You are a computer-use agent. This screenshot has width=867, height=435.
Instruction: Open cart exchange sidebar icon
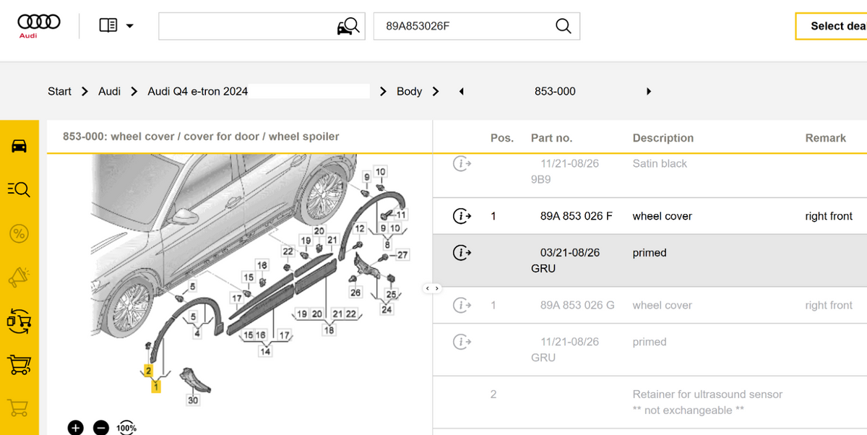pos(20,320)
